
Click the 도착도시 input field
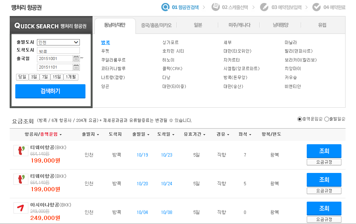pyautogui.click(x=58, y=50)
